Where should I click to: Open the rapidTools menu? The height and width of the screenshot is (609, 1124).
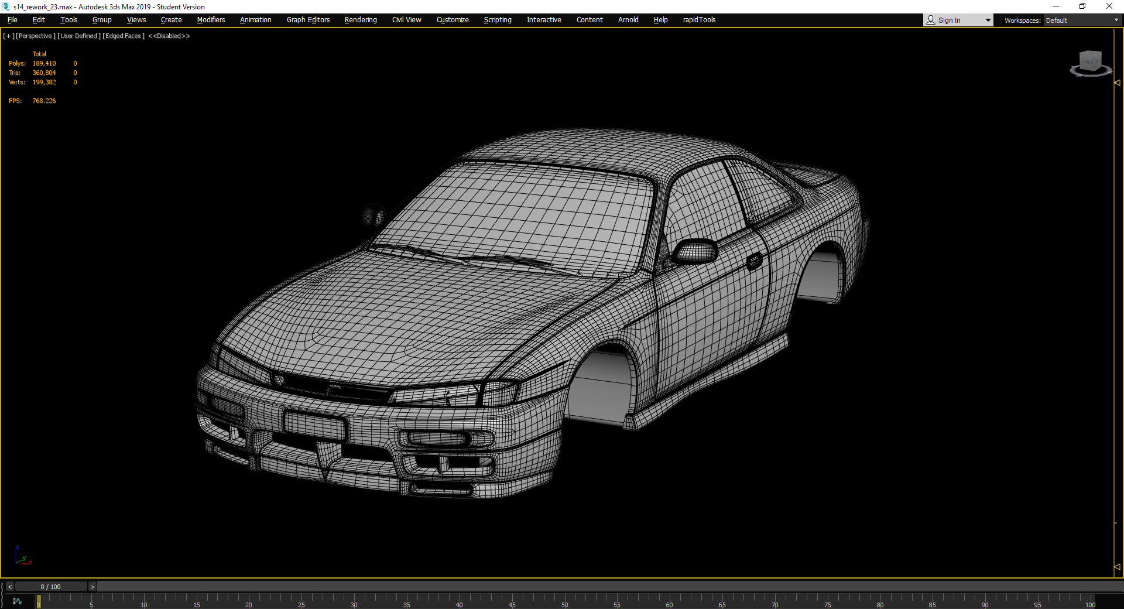[699, 20]
